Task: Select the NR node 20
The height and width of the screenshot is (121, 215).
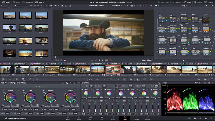Action: [x=173, y=19]
